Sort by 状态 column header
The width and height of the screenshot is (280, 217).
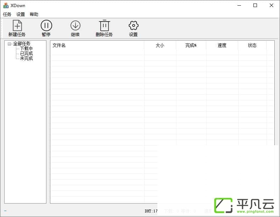click(252, 45)
